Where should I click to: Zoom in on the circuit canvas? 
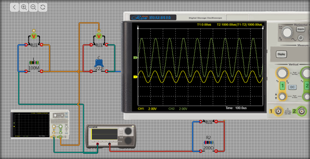coord(24,7)
